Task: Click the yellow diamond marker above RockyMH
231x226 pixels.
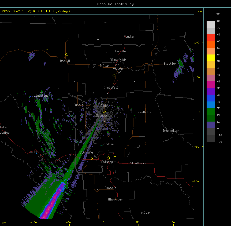Action: click(67, 54)
